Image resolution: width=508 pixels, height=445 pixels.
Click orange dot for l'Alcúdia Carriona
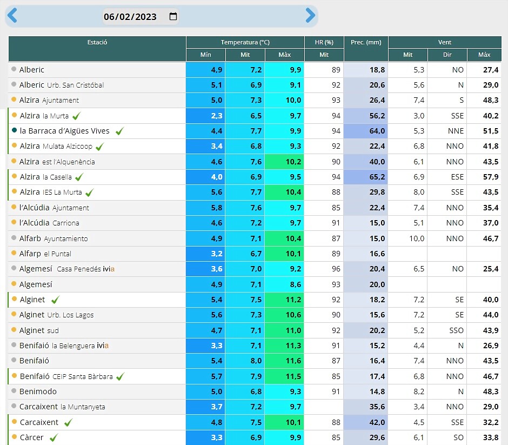[x=14, y=222]
